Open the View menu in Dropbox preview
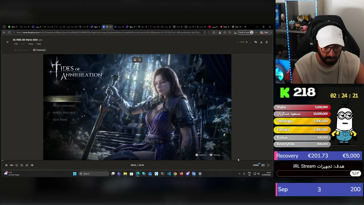This screenshot has height=205, width=364. click(31, 44)
